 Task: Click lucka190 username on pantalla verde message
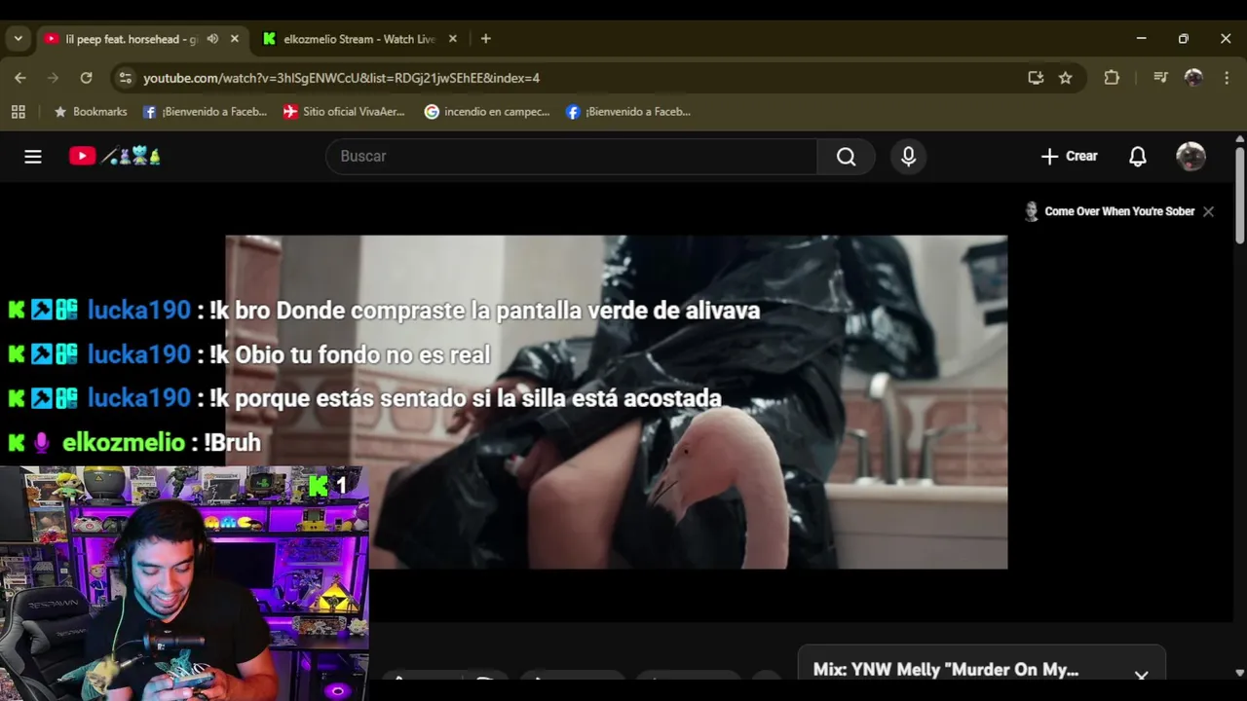click(x=139, y=311)
